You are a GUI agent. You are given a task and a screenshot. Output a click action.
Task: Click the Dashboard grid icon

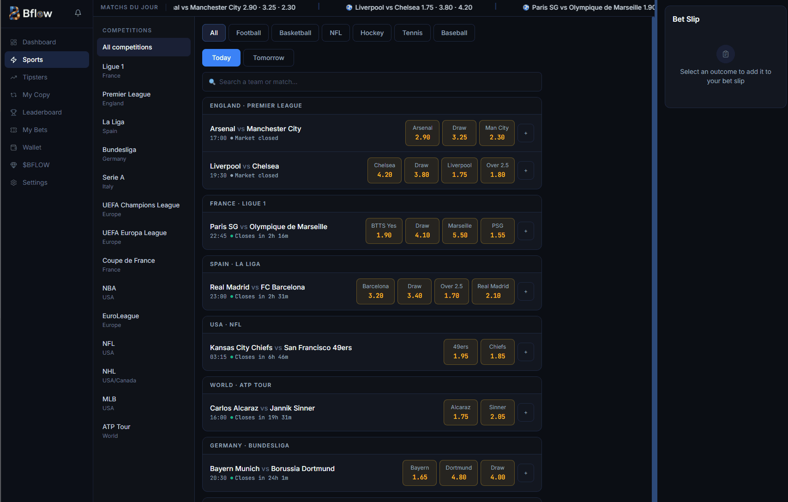click(x=13, y=42)
